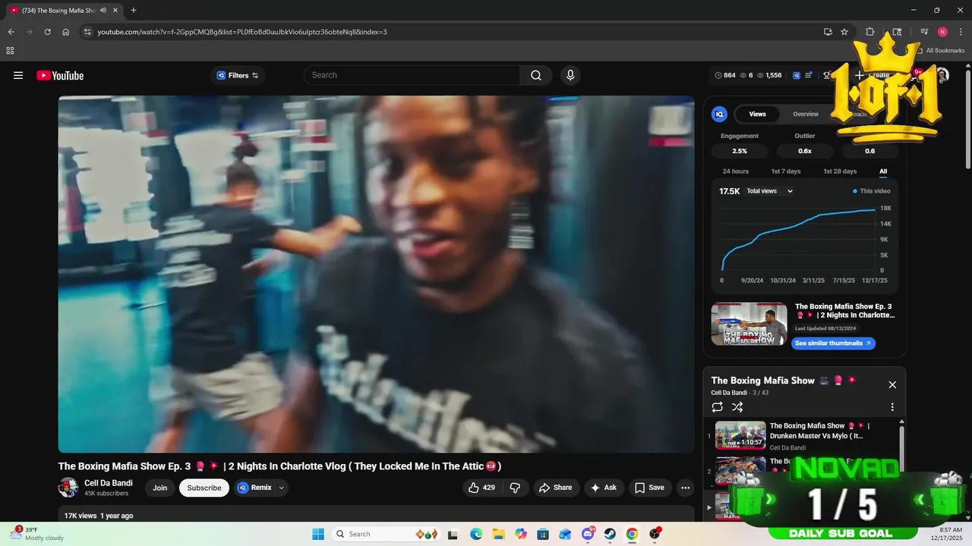Open the YouTube hamburger guide menu
Screen dimensions: 972x546
pyautogui.click(x=18, y=75)
